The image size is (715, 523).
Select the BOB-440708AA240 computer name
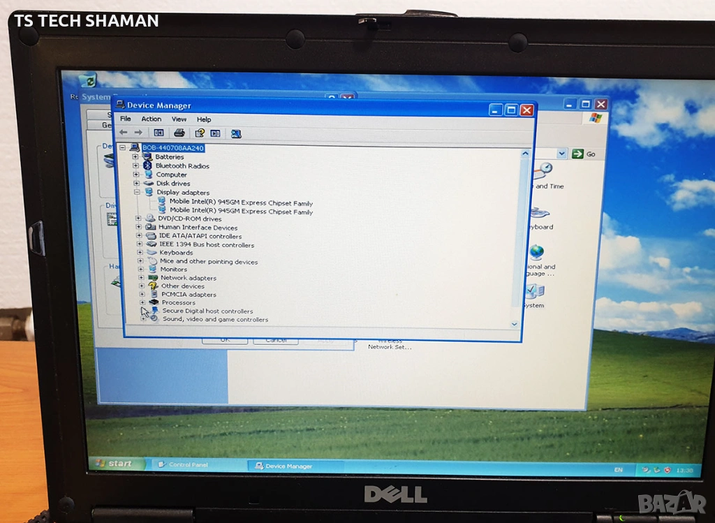[173, 148]
